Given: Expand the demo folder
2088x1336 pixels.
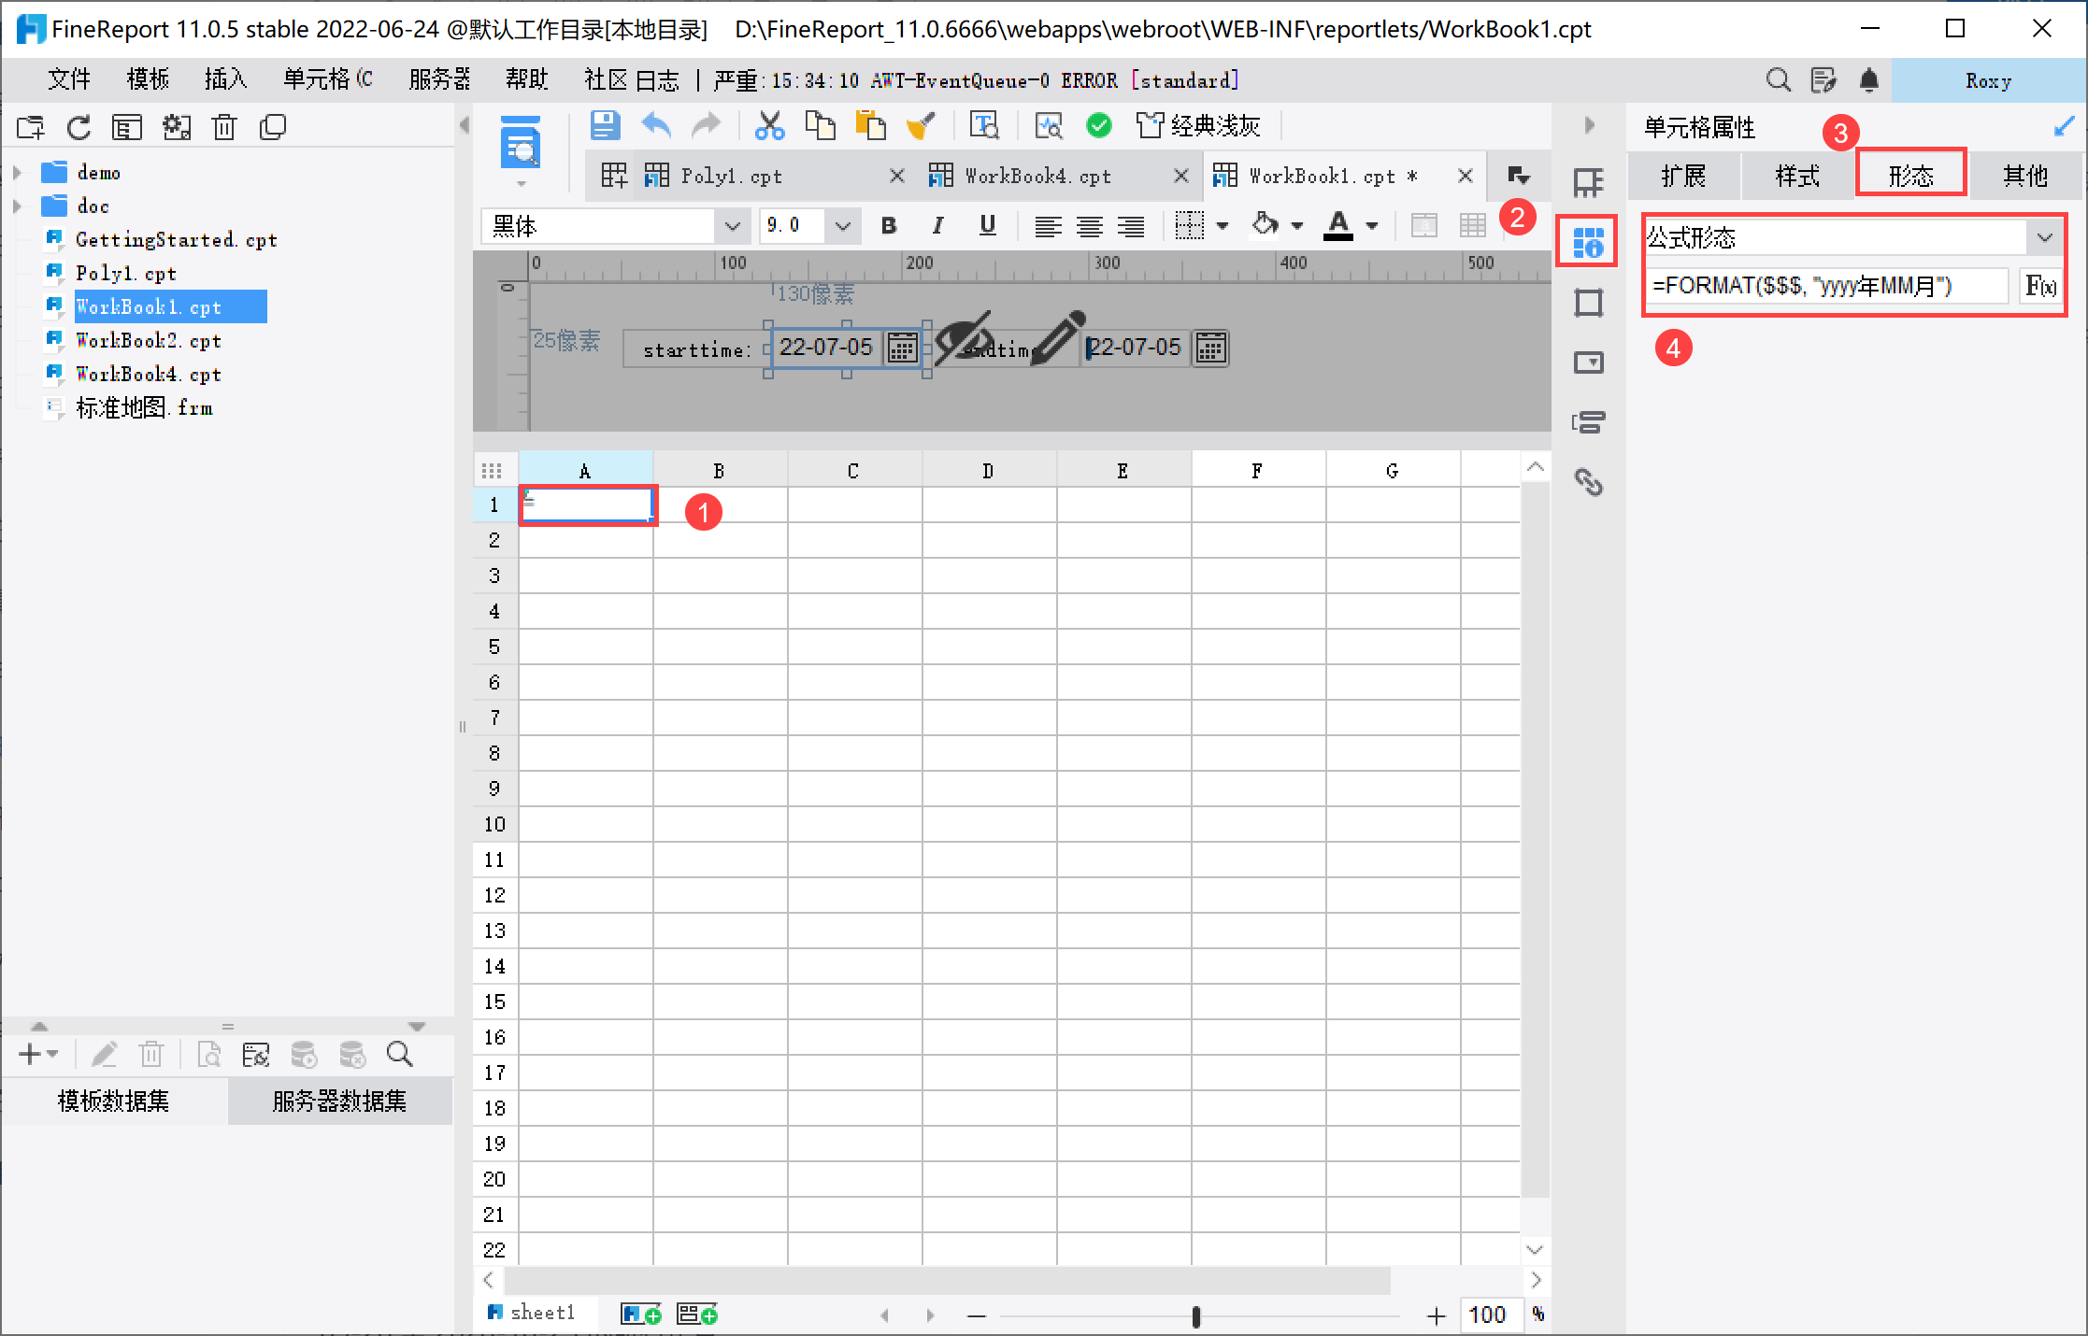Looking at the screenshot, I should tap(17, 173).
